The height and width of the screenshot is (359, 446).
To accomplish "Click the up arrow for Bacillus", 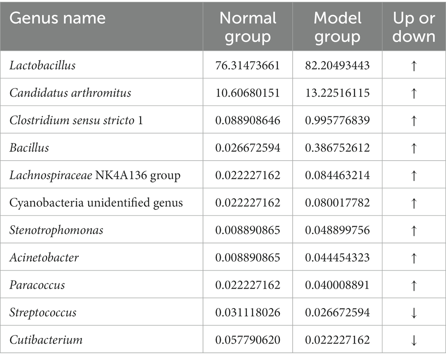I will (414, 148).
